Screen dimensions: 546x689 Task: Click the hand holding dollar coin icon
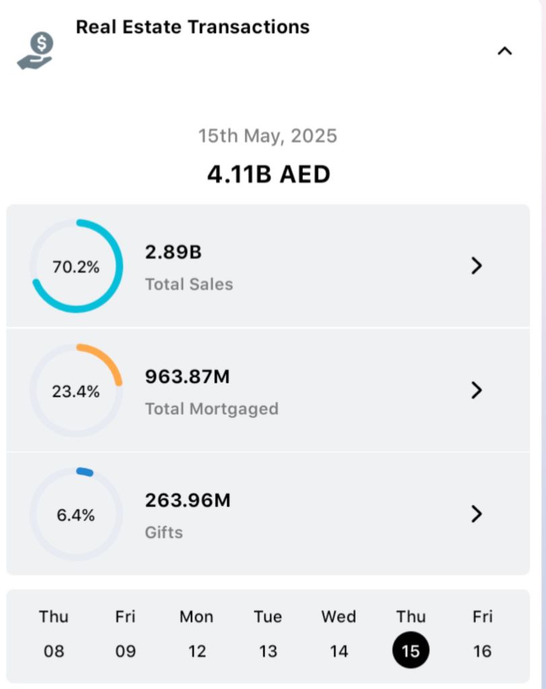pos(36,52)
